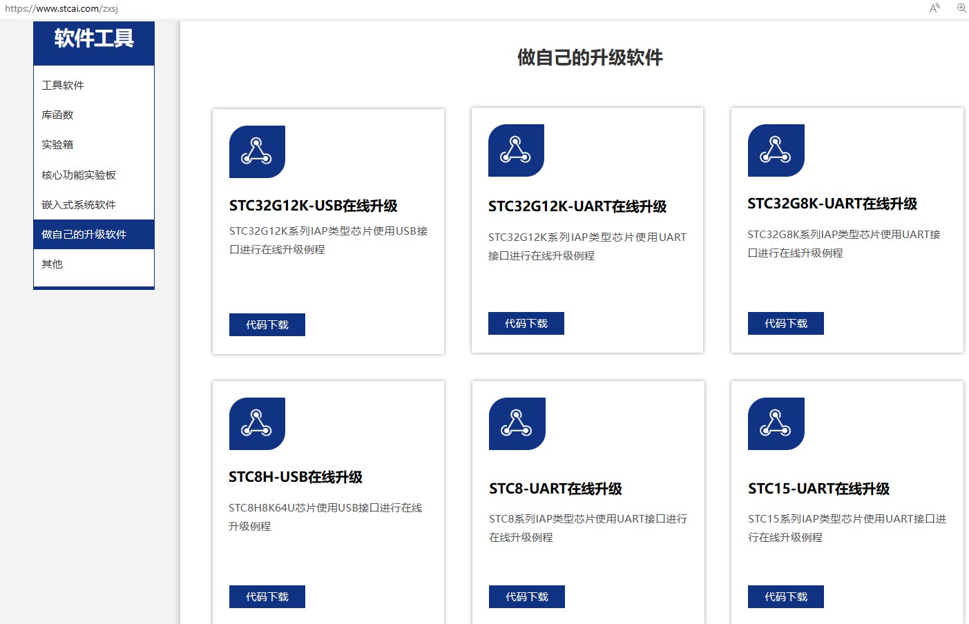Click the STC8-UART在线升级 heading
The height and width of the screenshot is (624, 969).
click(x=556, y=489)
